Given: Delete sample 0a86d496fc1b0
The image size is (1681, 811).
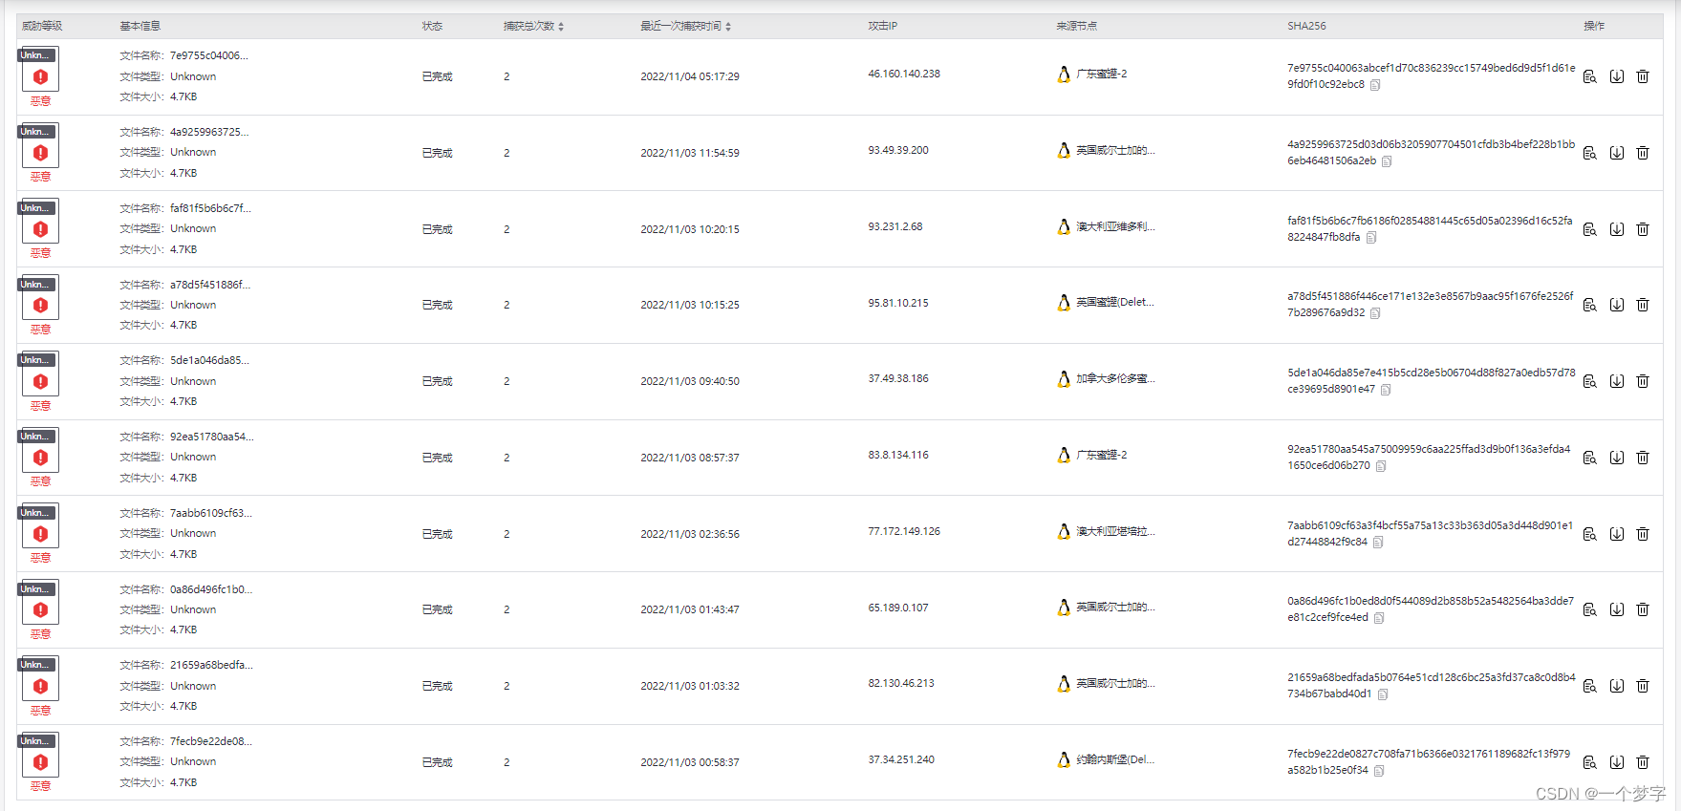Looking at the screenshot, I should click(1643, 609).
